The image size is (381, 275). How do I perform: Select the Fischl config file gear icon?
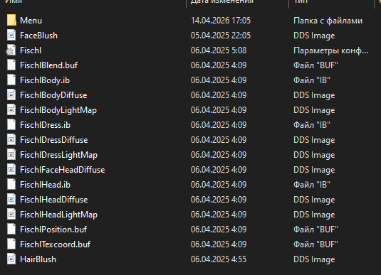click(x=11, y=50)
